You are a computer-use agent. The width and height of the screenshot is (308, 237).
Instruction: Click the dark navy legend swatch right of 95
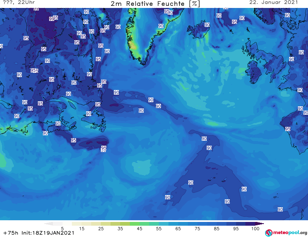coord(241,224)
